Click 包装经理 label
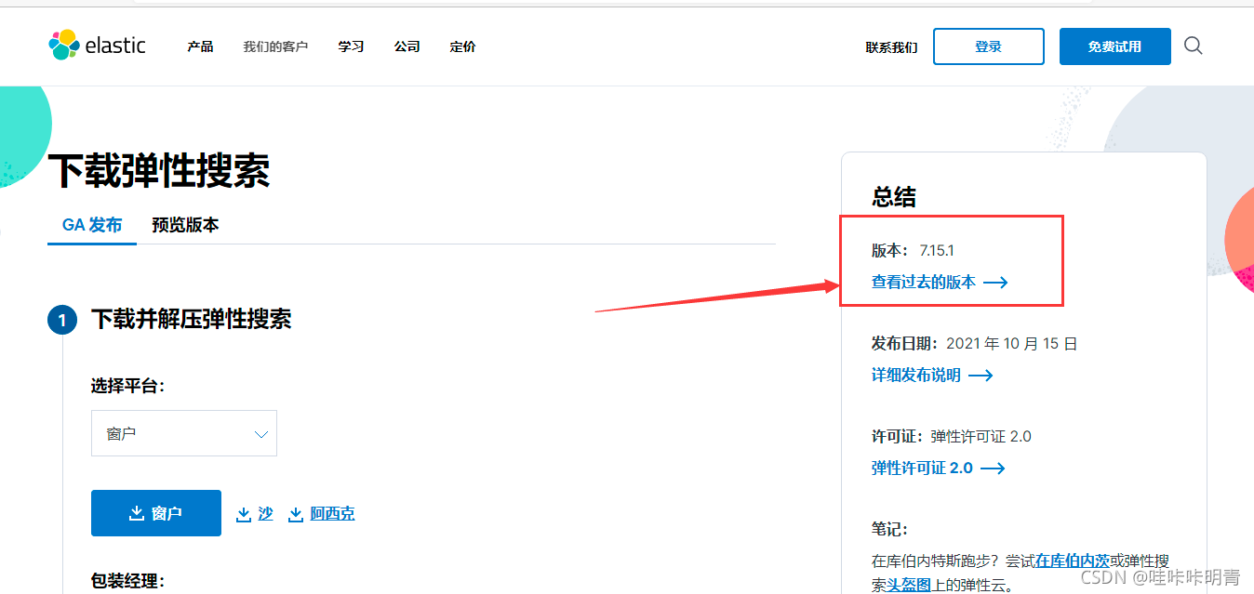Viewport: 1254px width, 594px height. click(128, 581)
